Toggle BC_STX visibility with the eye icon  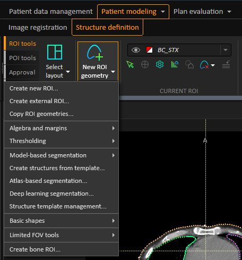pyautogui.click(x=136, y=50)
